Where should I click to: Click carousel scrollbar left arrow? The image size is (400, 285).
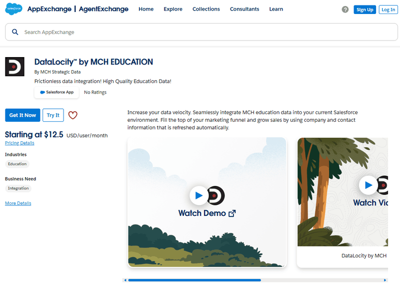tap(125, 280)
